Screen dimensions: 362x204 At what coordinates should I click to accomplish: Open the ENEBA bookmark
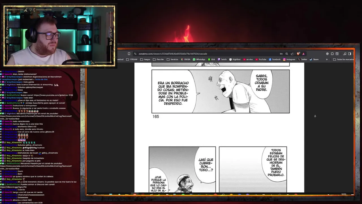pos(186,59)
